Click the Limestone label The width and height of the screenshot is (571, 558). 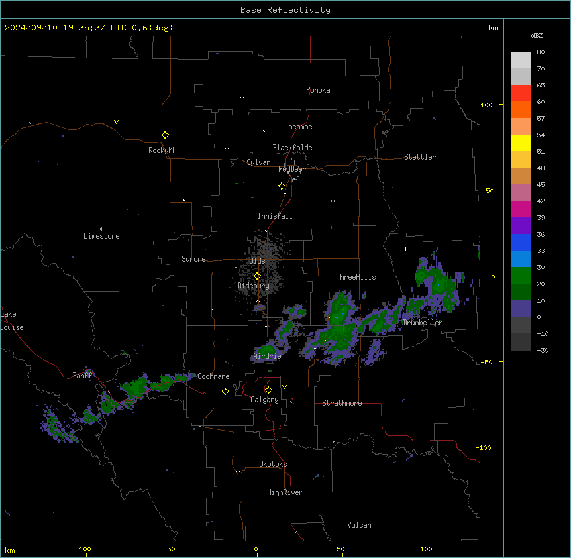pyautogui.click(x=101, y=236)
